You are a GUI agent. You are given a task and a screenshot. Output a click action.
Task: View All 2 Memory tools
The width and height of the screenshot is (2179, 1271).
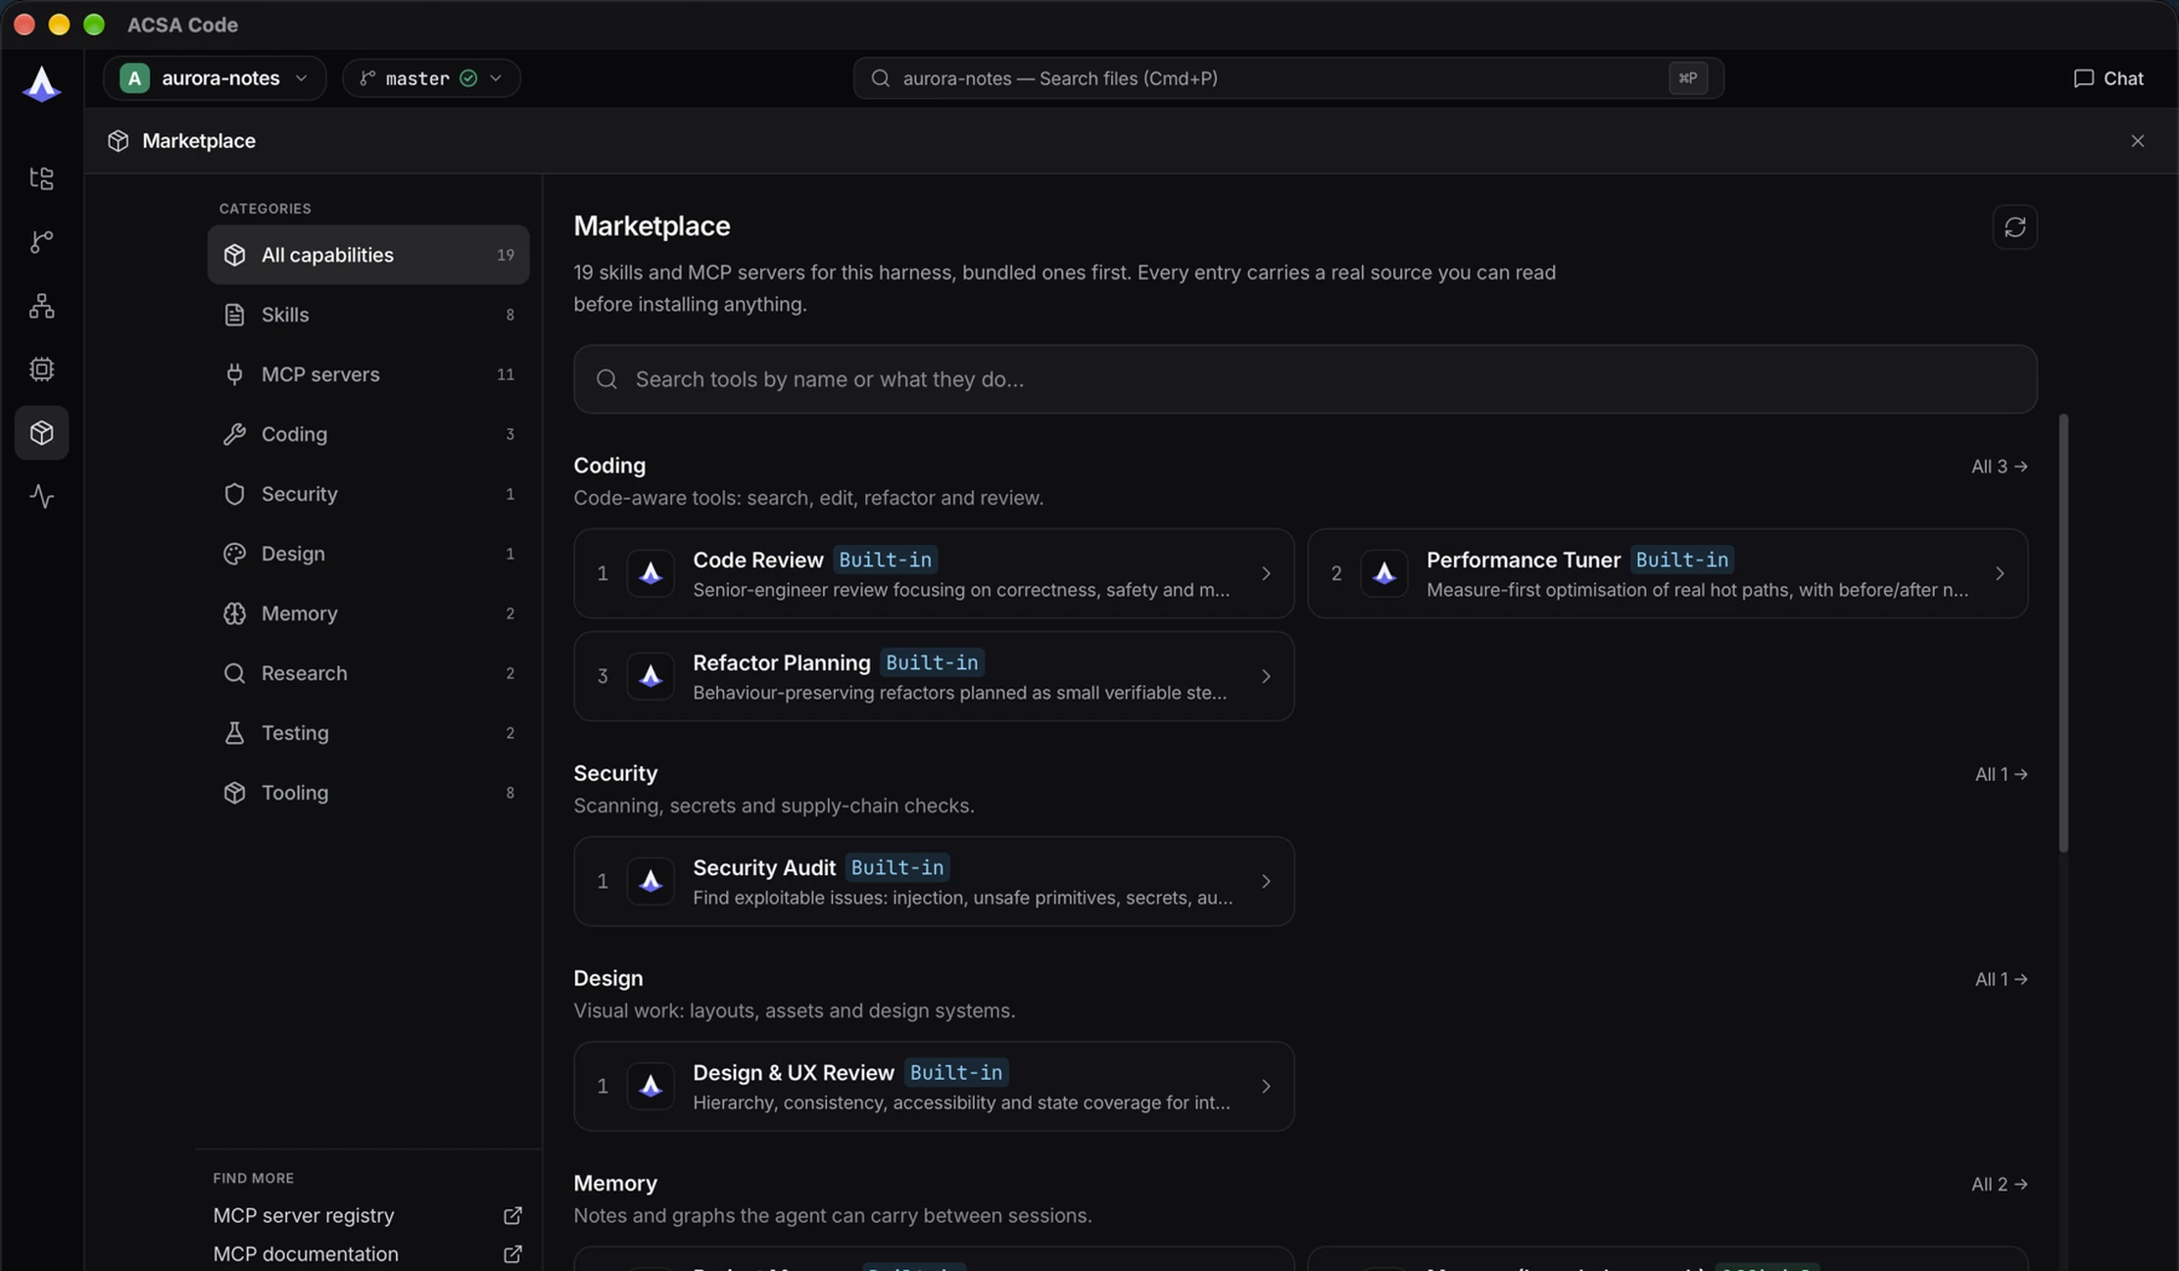[1999, 1184]
